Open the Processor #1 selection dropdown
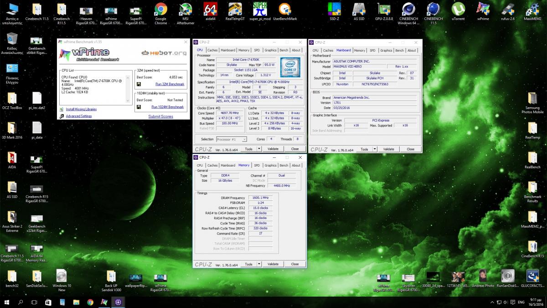The height and width of the screenshot is (308, 547). 231,139
